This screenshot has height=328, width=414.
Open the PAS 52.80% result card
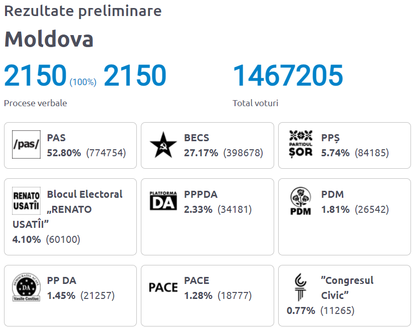tap(71, 145)
